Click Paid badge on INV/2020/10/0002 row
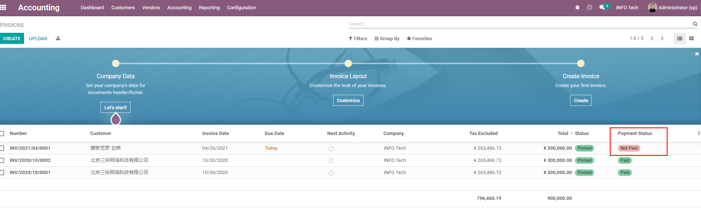The height and width of the screenshot is (208, 701). pyautogui.click(x=625, y=160)
